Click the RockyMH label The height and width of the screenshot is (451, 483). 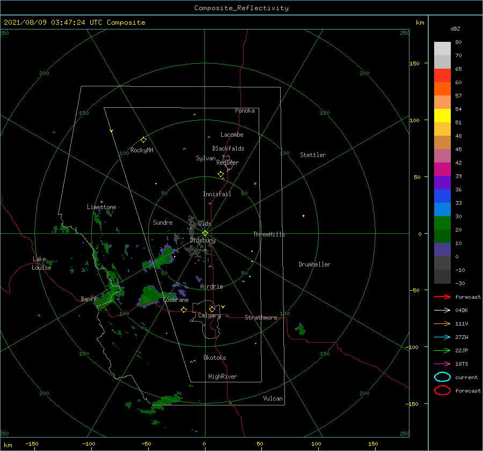click(x=142, y=150)
